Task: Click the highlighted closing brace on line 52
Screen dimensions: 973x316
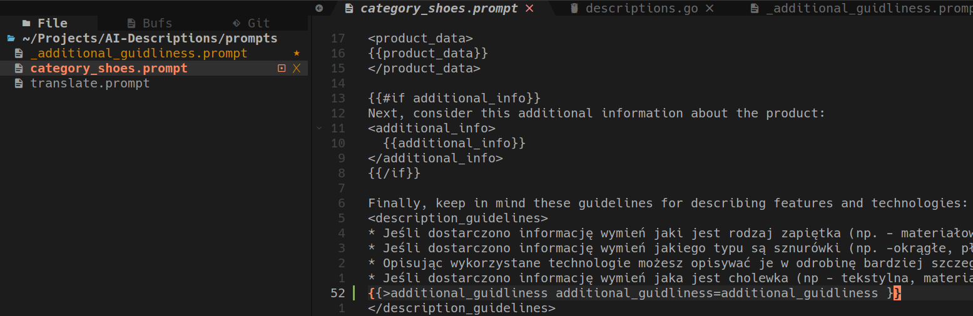Action: point(897,293)
